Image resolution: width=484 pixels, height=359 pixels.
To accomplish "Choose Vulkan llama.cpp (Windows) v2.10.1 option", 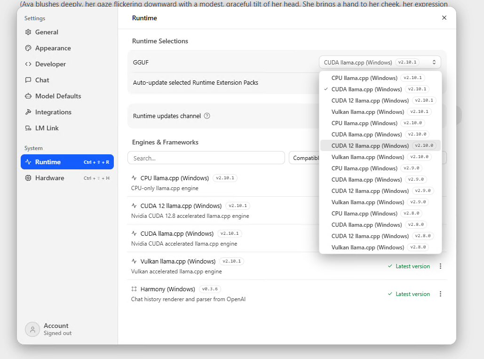I will tap(380, 112).
